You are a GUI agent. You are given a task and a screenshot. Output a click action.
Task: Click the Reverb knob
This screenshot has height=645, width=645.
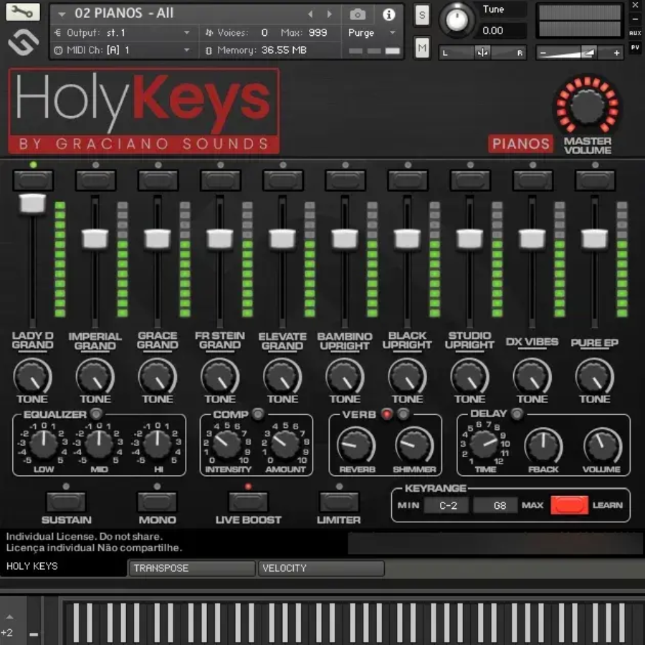pyautogui.click(x=356, y=446)
